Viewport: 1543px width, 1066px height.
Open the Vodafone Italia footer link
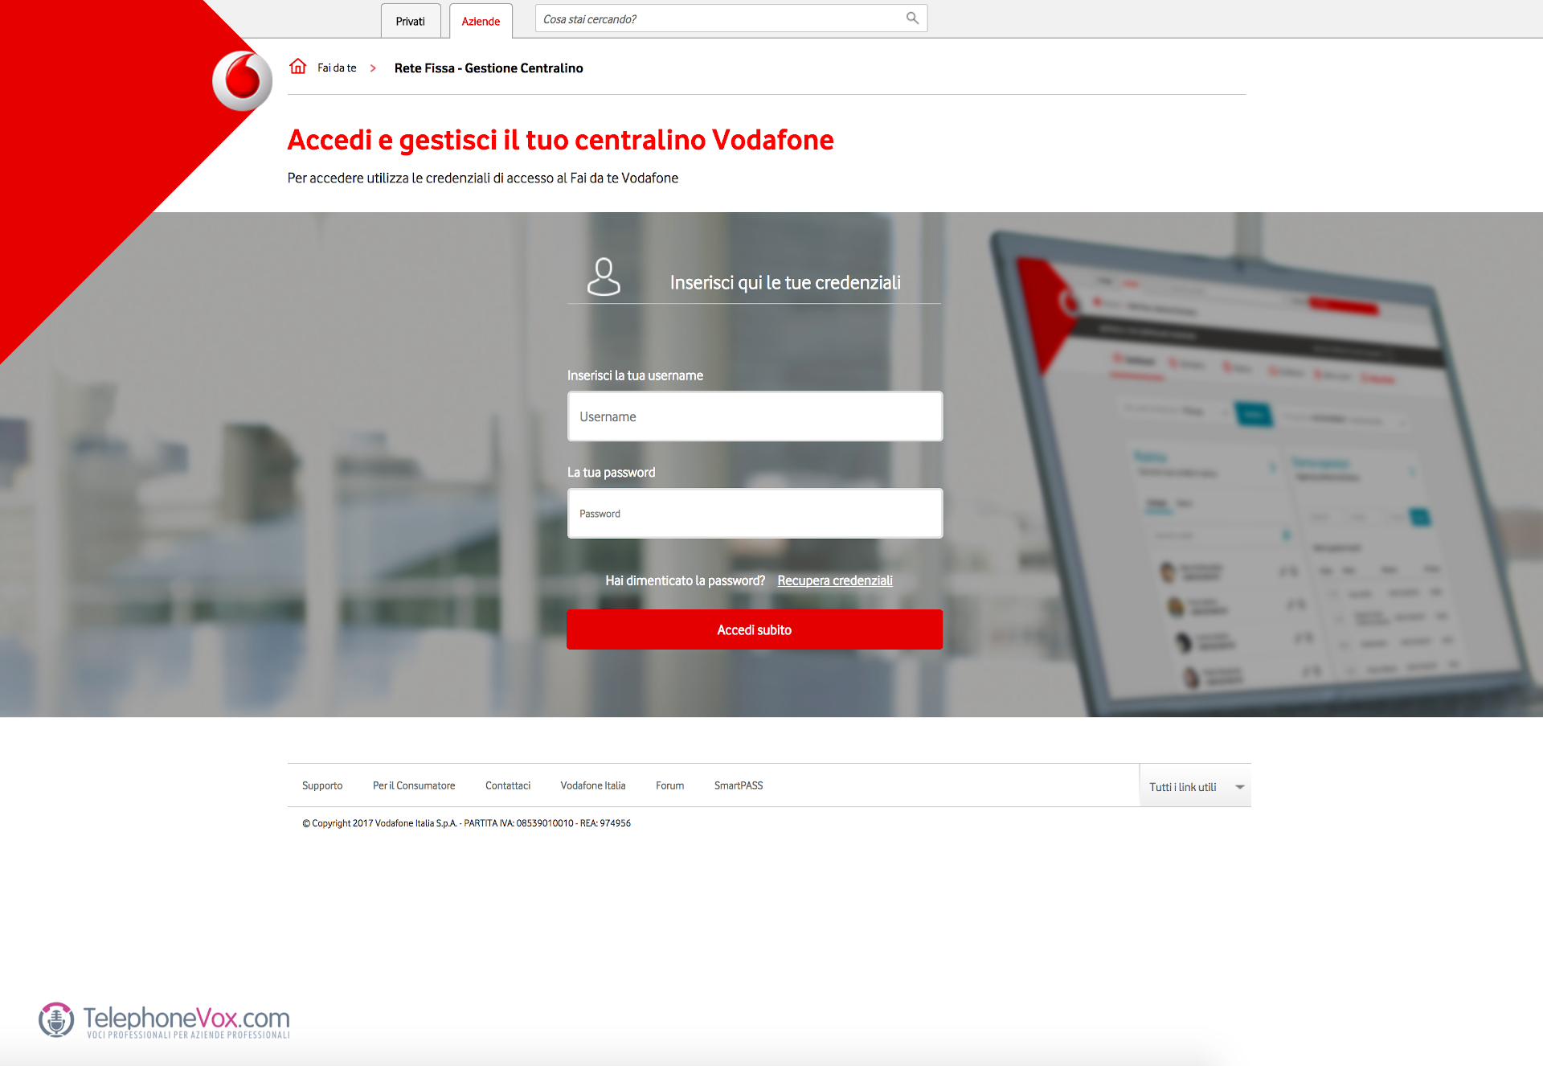pyautogui.click(x=593, y=785)
